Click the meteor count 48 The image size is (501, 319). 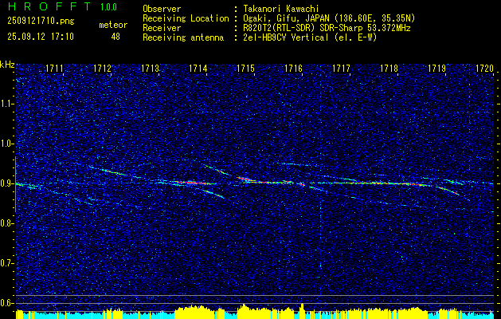click(115, 37)
